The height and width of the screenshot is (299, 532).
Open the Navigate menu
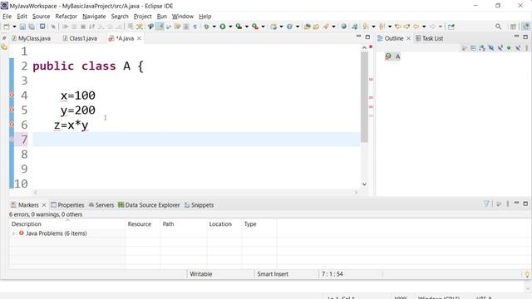(94, 17)
